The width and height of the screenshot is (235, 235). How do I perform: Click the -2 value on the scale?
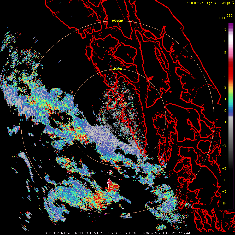click(224, 134)
